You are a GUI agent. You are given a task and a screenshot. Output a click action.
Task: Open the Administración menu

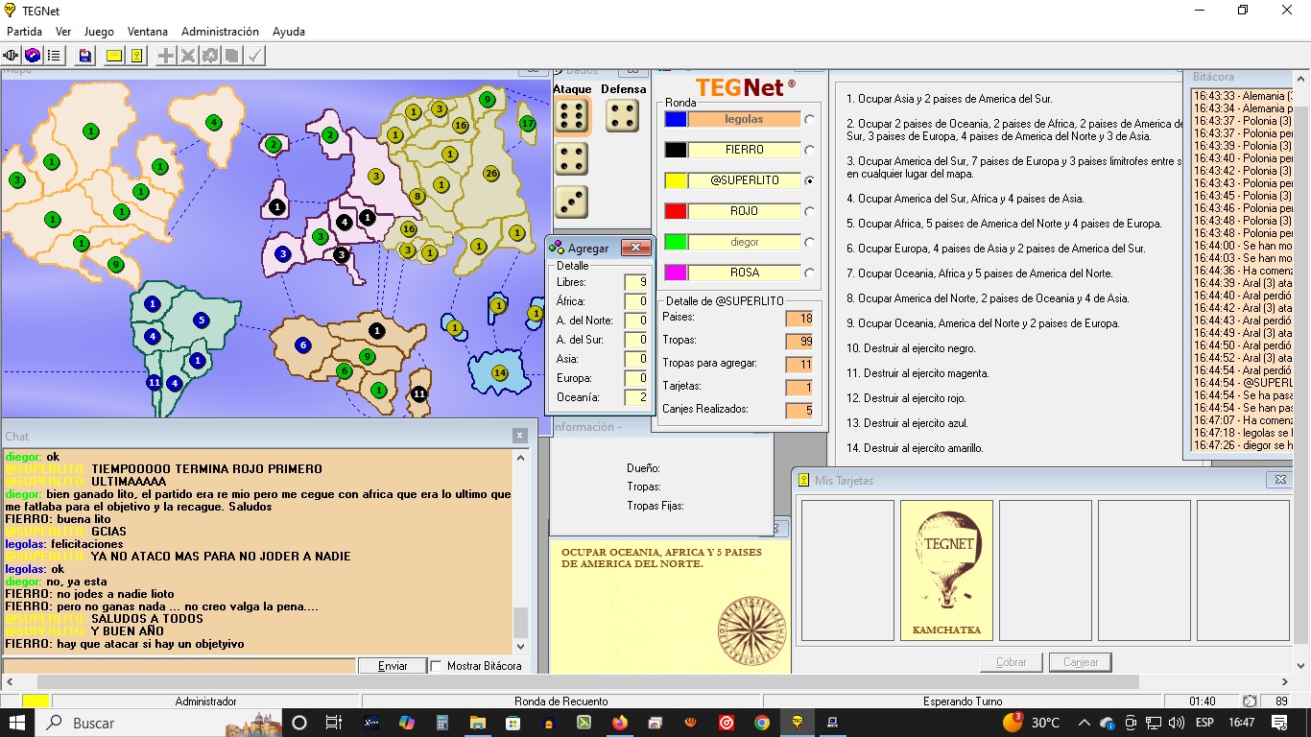220,32
